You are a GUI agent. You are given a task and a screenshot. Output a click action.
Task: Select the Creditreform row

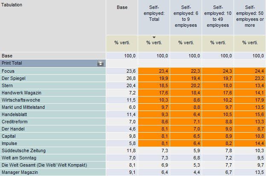(x=53, y=122)
